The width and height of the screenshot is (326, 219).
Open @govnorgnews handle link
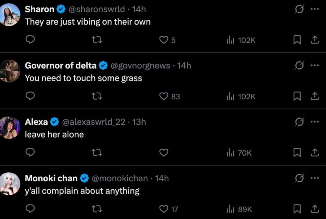pyautogui.click(x=140, y=65)
